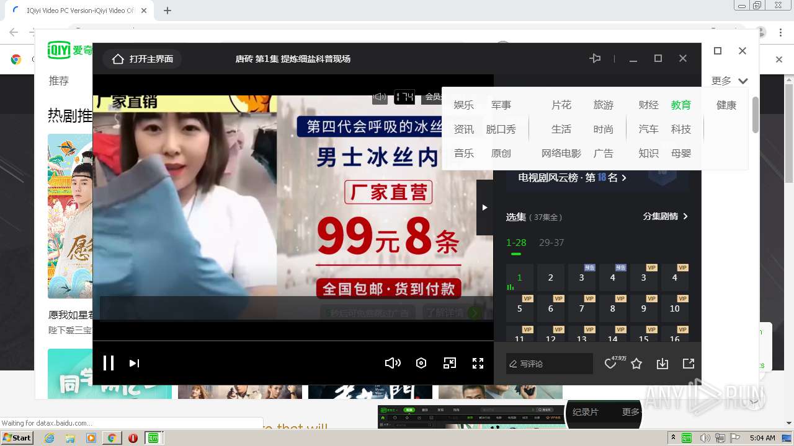
Task: Open iQIYI app from taskbar
Action: coord(153,438)
